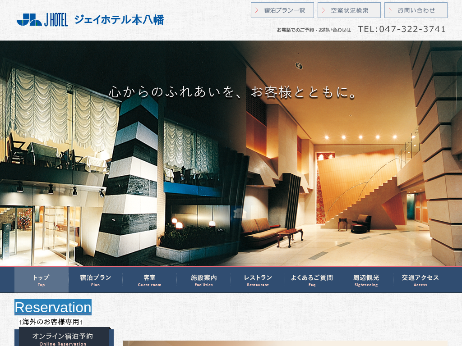Open the お問い合わせ button

[x=416, y=10]
